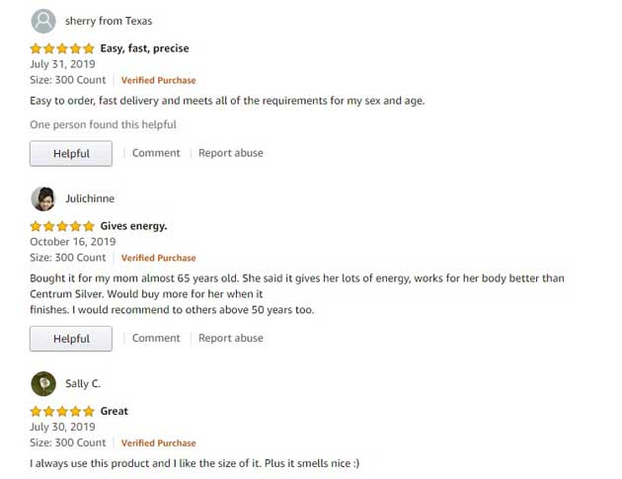Viewport: 622px width, 479px height.
Task: Report abuse on Julichinne's review
Action: pyautogui.click(x=231, y=338)
